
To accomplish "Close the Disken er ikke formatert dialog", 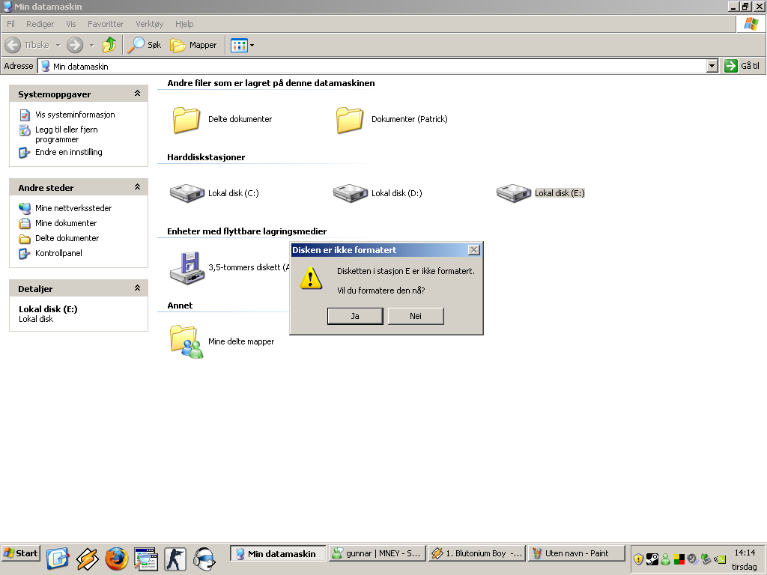I will pos(474,250).
